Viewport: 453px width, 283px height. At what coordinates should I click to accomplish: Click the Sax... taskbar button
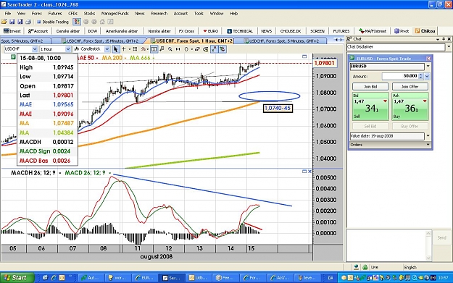172,278
